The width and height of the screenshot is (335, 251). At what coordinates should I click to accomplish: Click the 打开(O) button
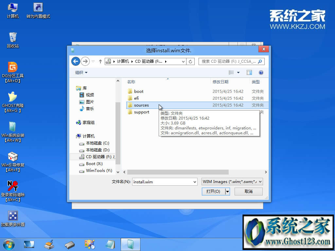coord(213,192)
